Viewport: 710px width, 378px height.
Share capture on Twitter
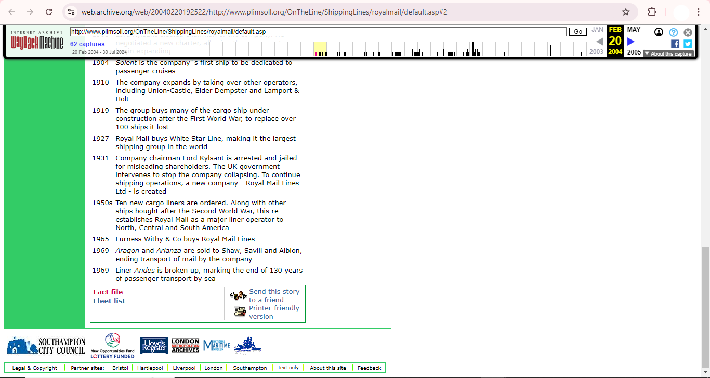pos(688,44)
